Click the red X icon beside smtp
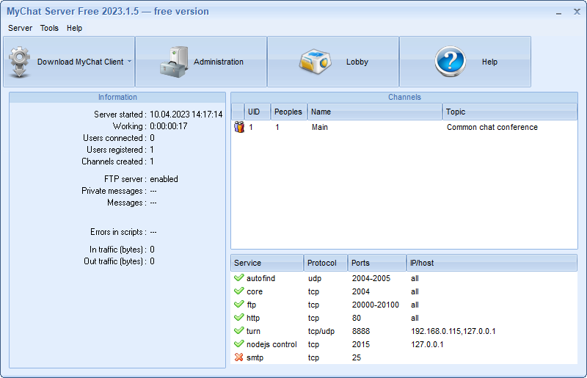Viewport: 587px width, 378px height. coord(239,357)
